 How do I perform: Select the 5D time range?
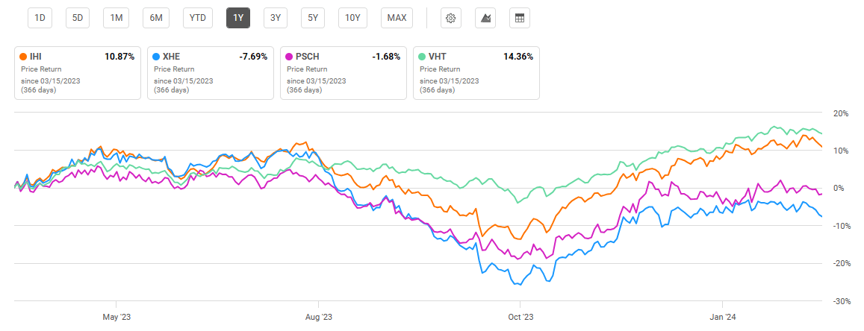coord(78,18)
